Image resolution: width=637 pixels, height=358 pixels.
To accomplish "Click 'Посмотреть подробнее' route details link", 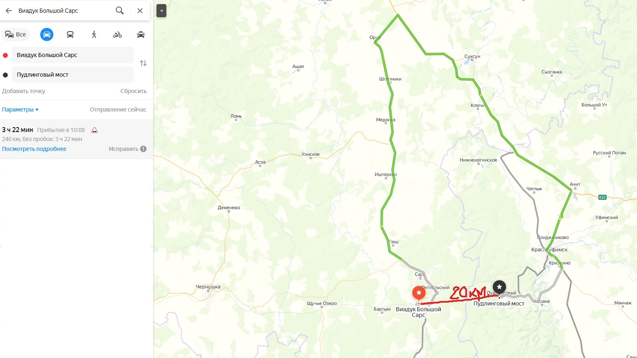I will click(x=34, y=149).
